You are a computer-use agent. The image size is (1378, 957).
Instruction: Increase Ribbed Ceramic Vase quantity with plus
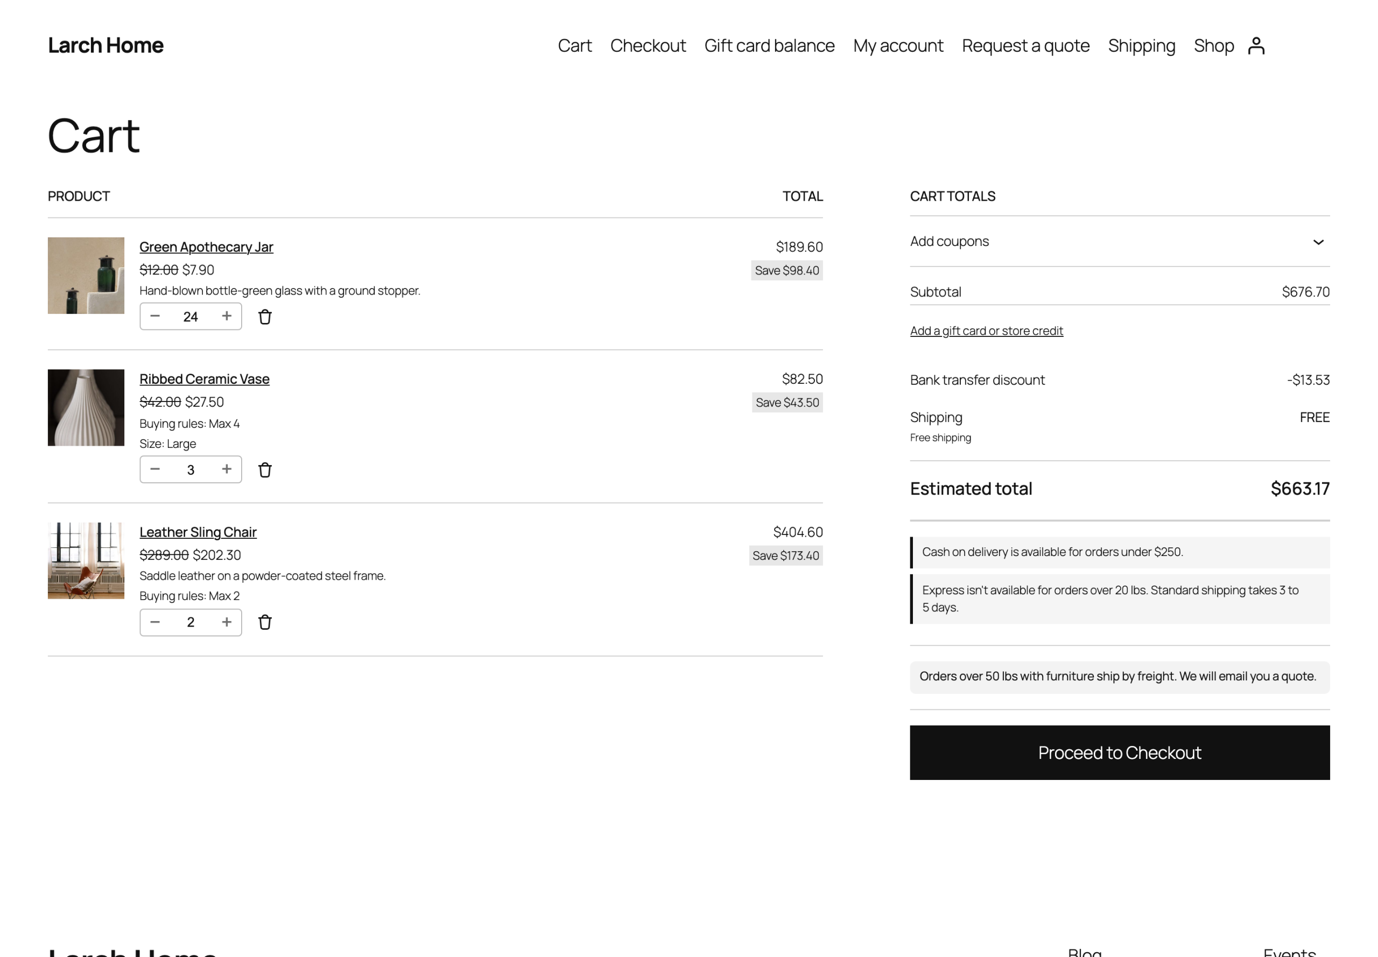(x=227, y=469)
